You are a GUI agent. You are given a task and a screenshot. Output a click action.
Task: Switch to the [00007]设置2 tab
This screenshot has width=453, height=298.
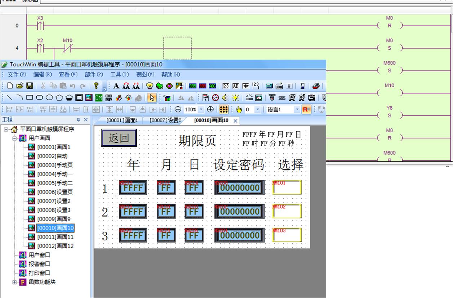[165, 120]
